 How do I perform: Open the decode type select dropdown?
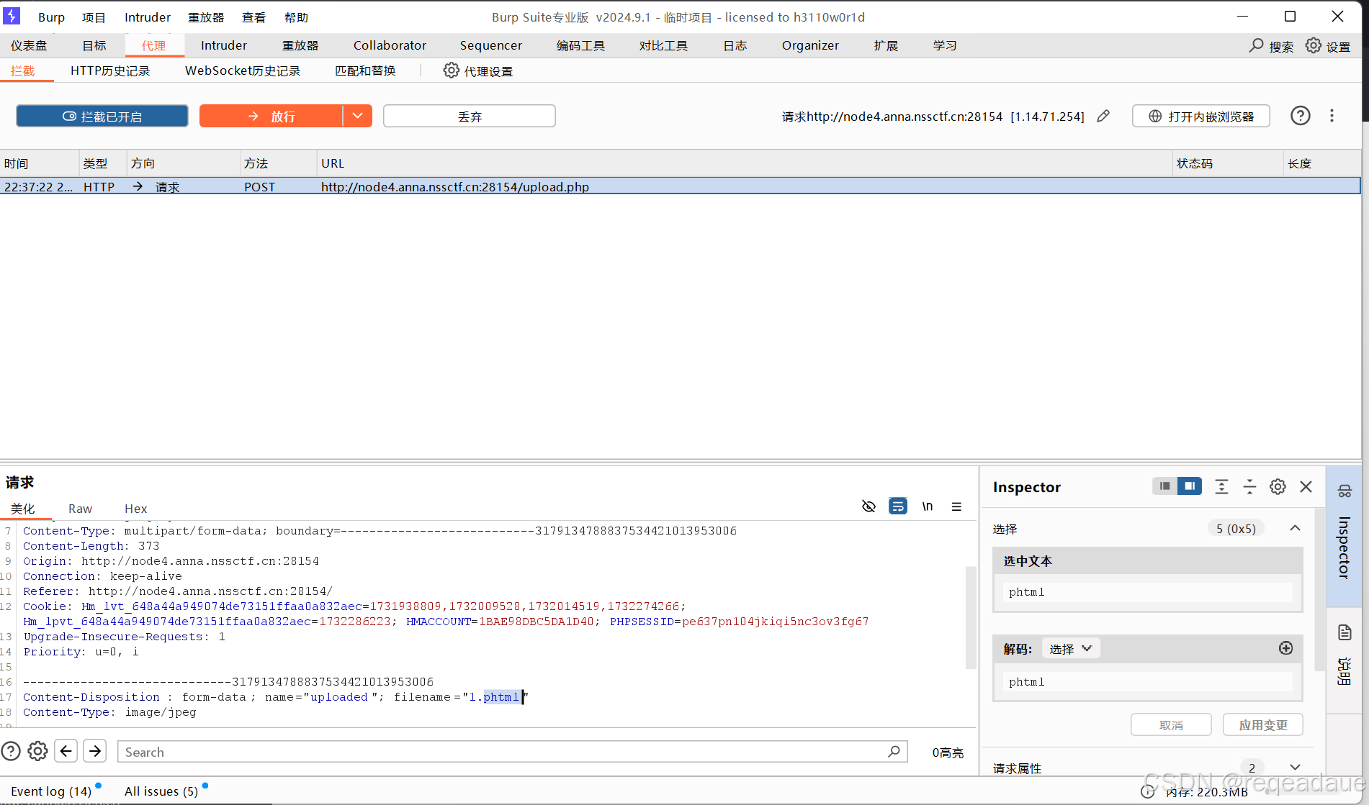(x=1070, y=648)
